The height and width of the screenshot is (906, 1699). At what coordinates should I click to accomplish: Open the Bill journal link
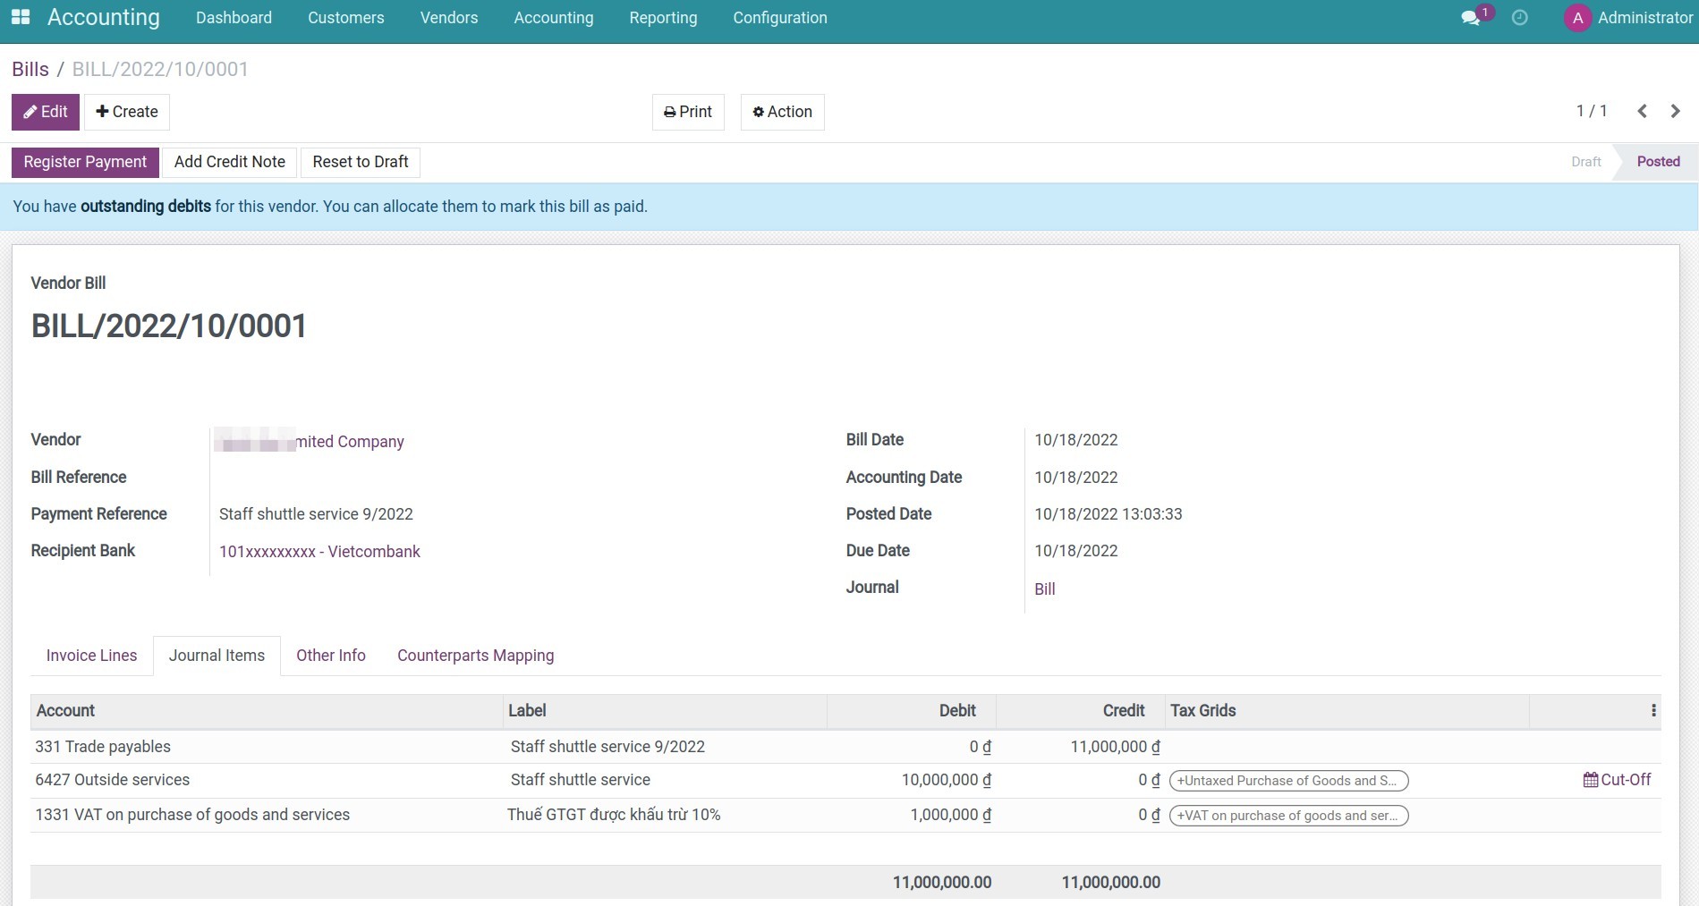1044,588
